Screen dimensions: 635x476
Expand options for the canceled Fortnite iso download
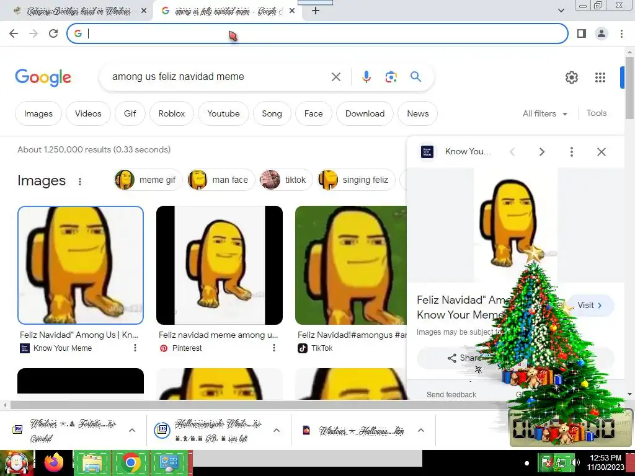click(x=132, y=430)
